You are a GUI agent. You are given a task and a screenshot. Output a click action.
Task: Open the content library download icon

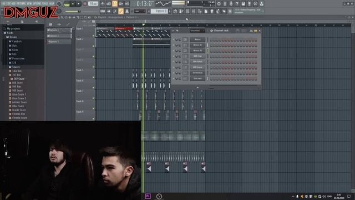[x=261, y=4]
